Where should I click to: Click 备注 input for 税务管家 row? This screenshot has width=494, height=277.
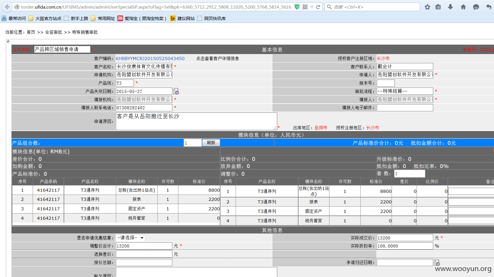tap(471, 221)
